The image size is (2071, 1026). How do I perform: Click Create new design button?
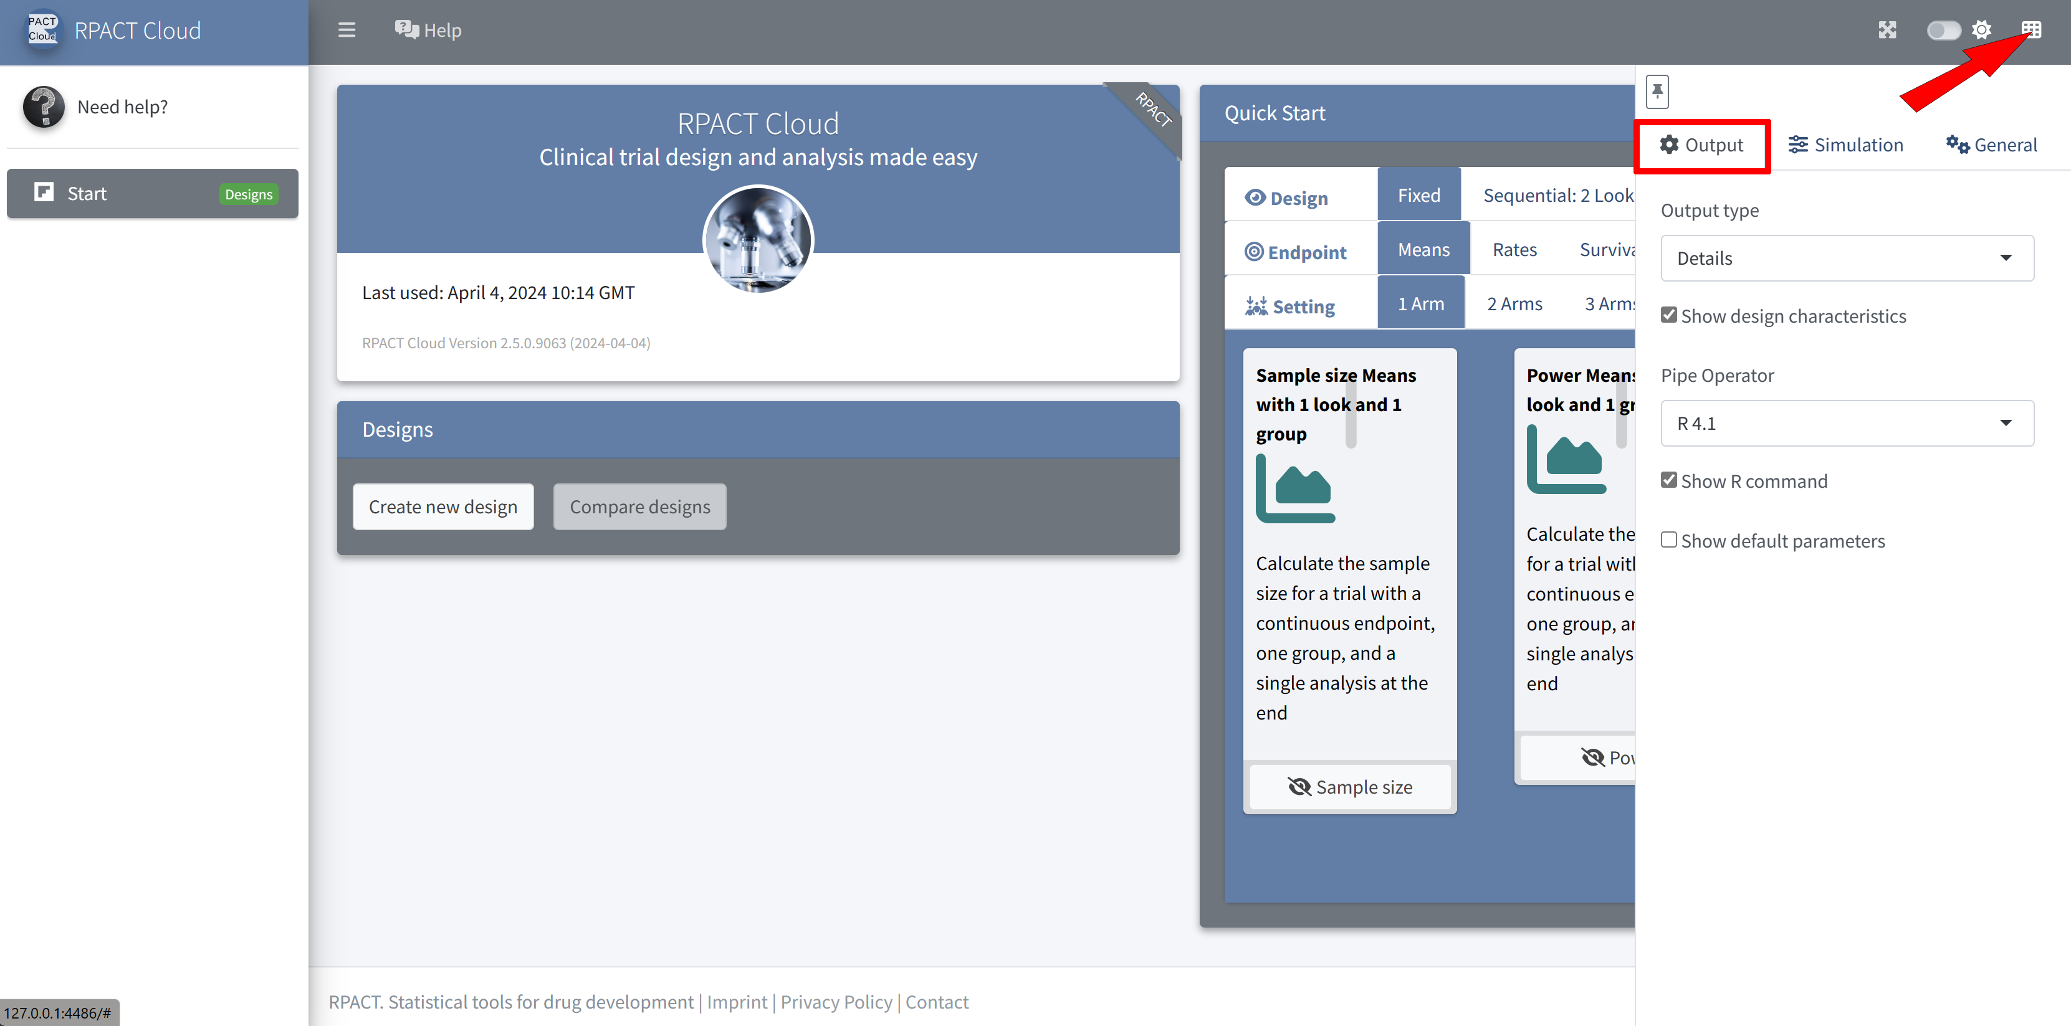443,507
